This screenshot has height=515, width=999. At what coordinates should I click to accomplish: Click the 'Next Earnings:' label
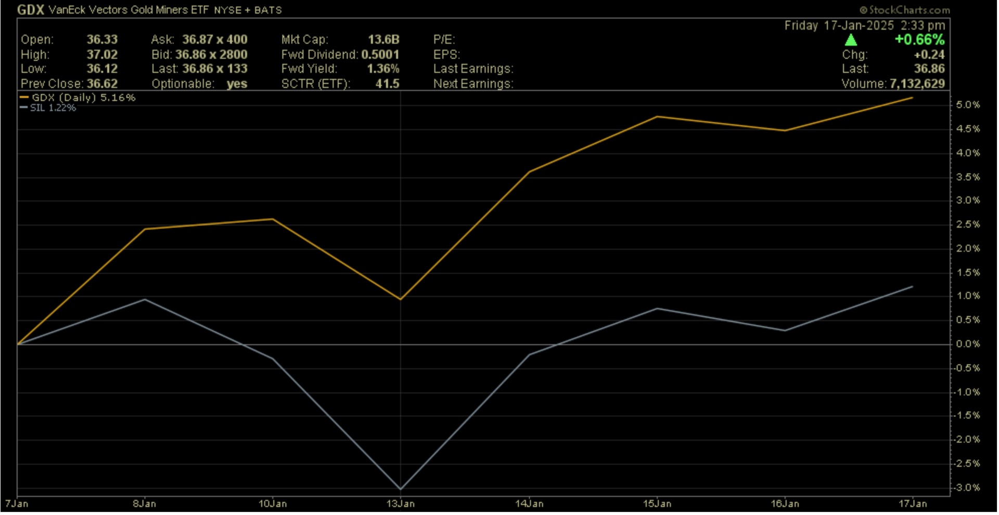click(473, 84)
